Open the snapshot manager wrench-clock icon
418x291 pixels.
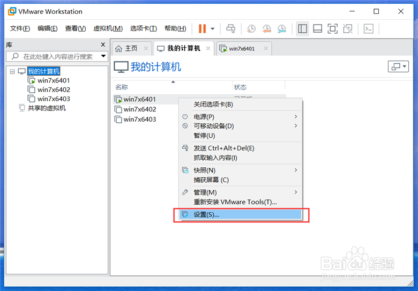tap(282, 28)
